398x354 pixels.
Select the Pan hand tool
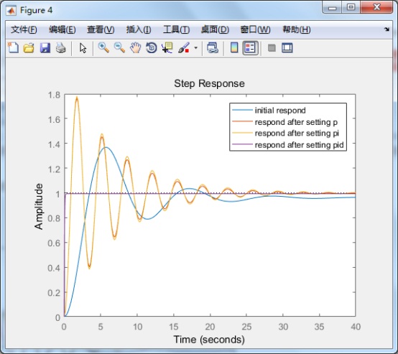[136, 47]
